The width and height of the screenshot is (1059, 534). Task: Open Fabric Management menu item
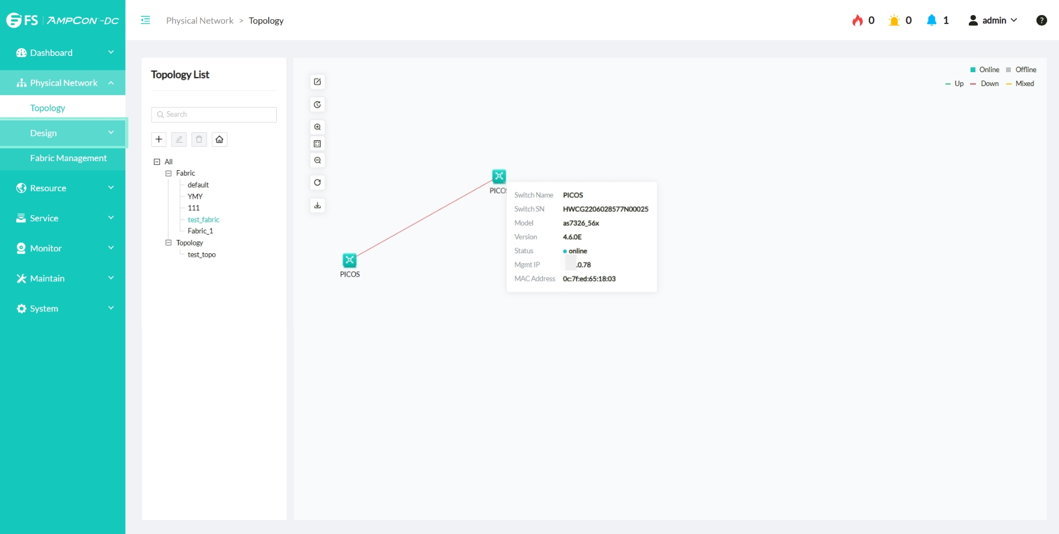pyautogui.click(x=68, y=158)
